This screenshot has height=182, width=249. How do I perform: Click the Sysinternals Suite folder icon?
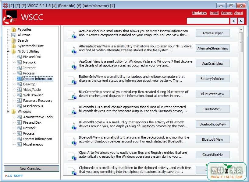click(x=14, y=46)
